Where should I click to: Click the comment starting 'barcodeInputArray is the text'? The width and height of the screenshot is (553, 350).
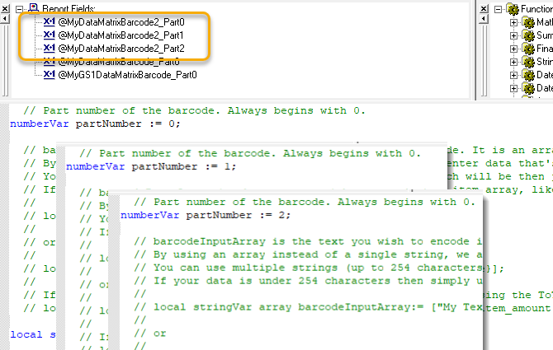click(308, 241)
